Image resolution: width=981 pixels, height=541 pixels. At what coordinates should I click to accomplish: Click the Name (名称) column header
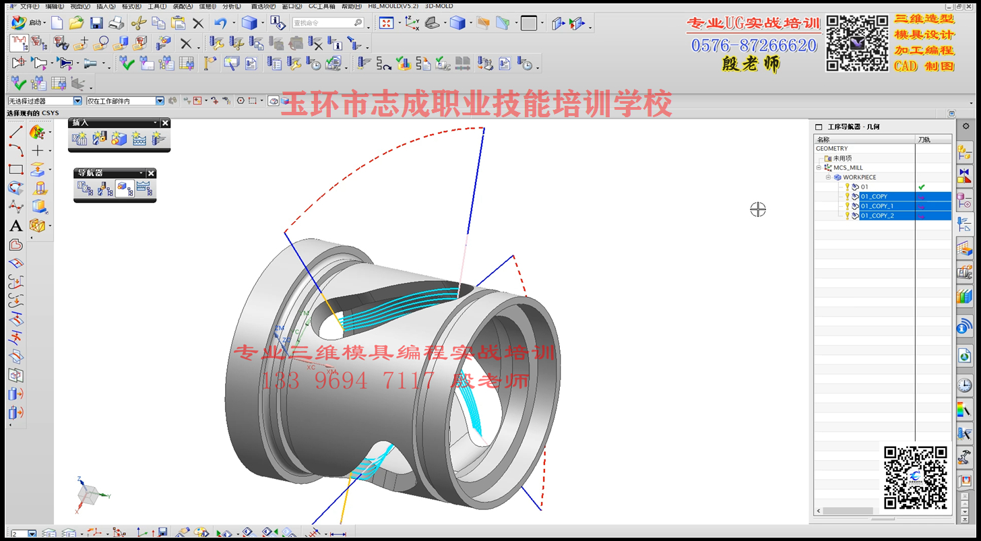point(864,139)
